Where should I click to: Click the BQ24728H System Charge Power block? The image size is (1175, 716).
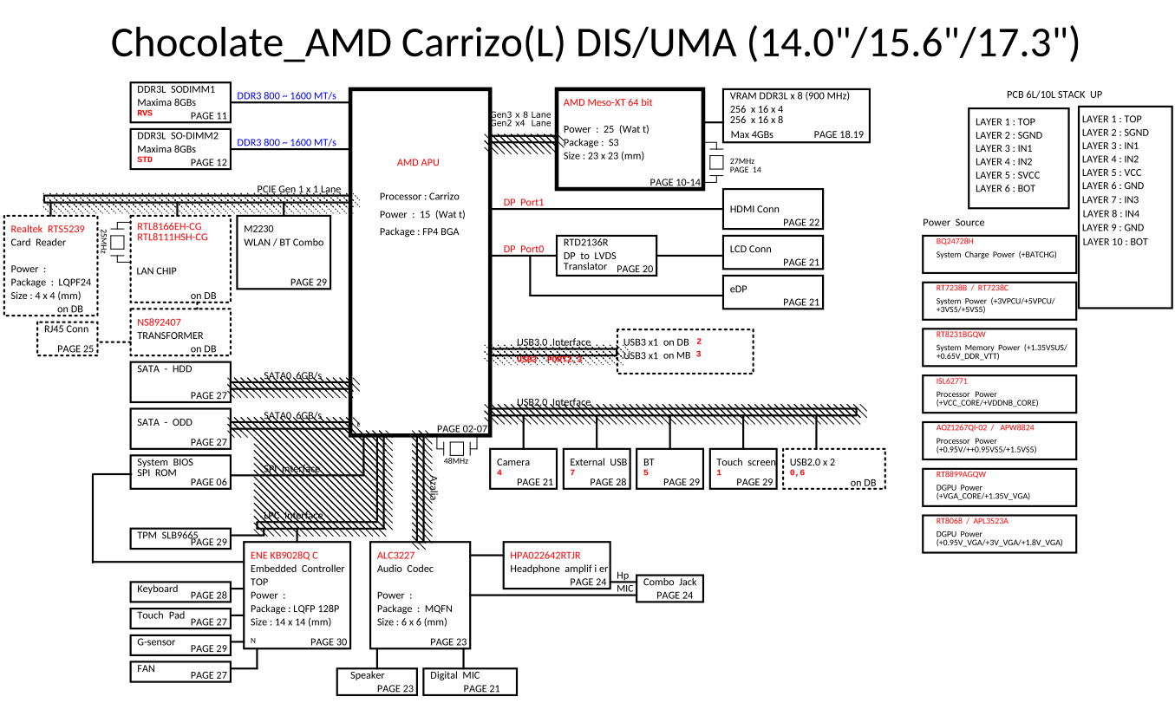point(1000,256)
